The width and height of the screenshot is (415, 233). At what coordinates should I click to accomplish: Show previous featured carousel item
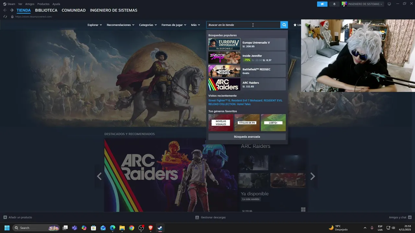point(99,176)
